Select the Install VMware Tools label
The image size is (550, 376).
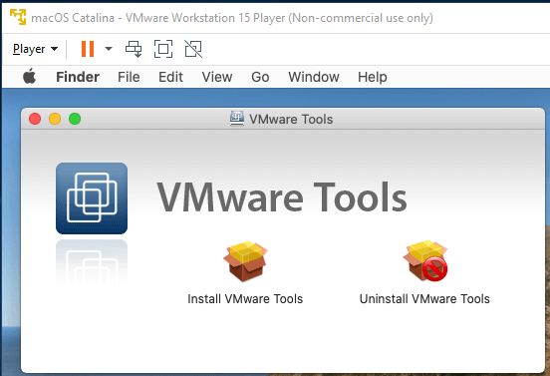(245, 299)
